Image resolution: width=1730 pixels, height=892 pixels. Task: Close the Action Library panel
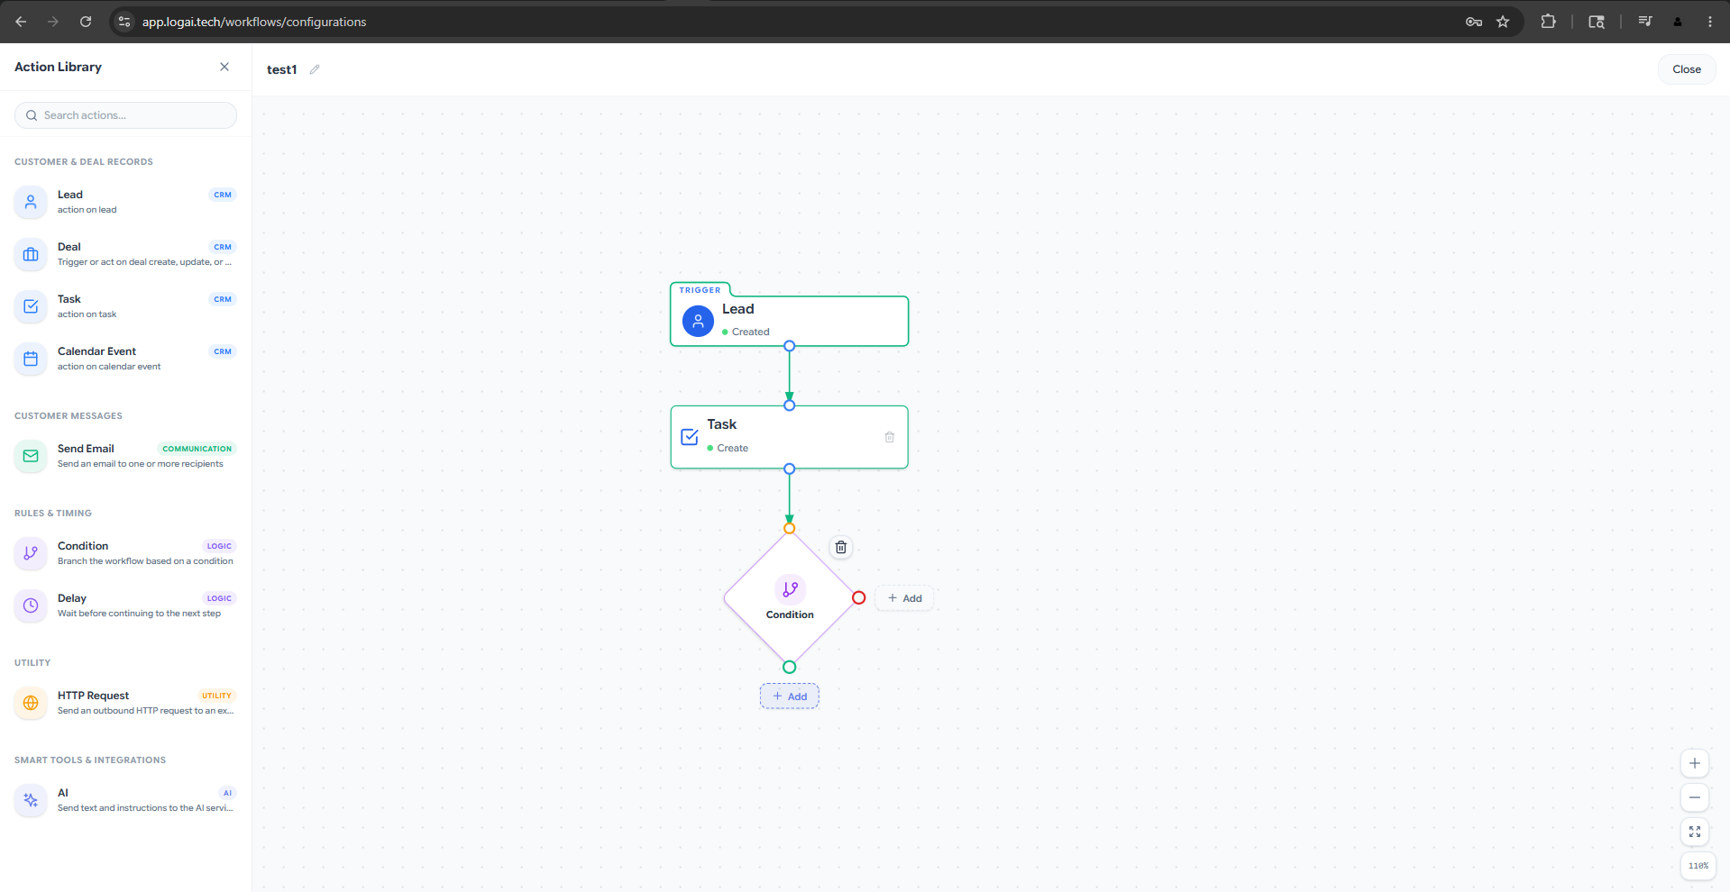tap(224, 67)
